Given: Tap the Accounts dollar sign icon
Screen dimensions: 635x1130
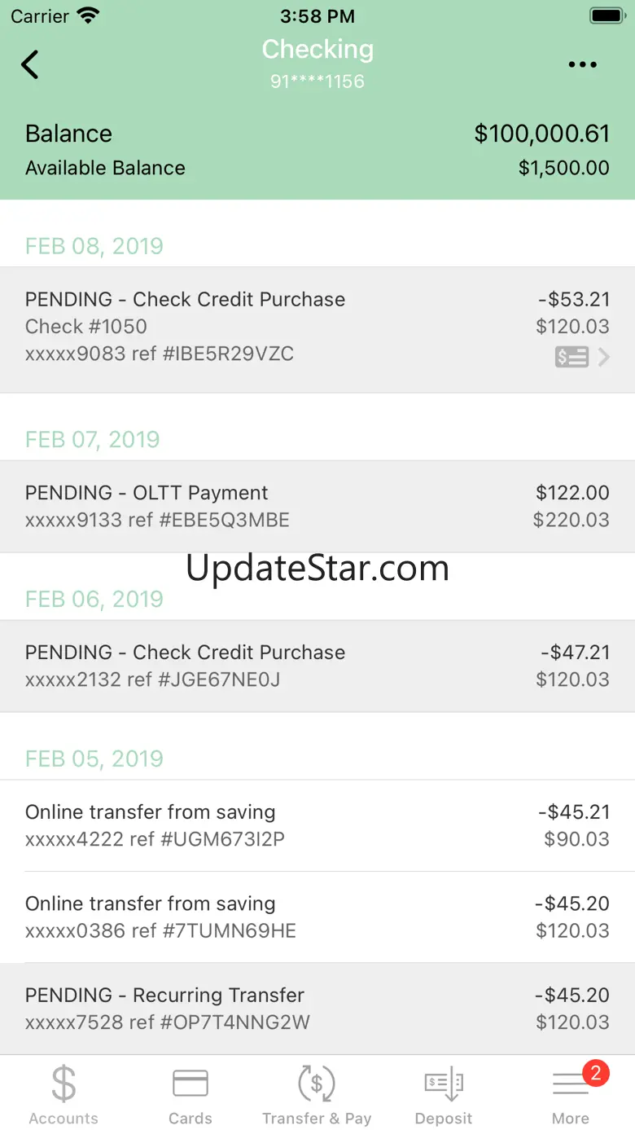Looking at the screenshot, I should 63,1084.
